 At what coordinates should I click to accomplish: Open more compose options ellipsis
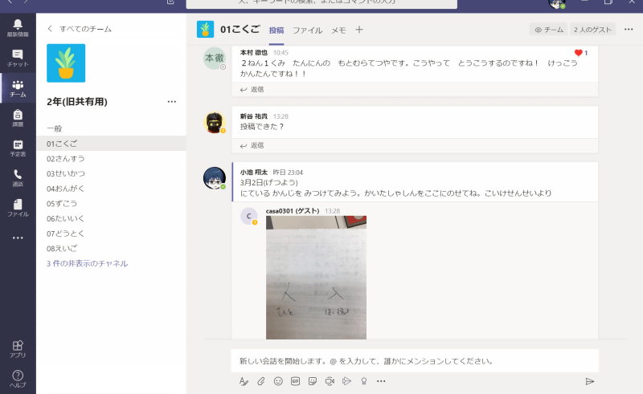click(x=381, y=381)
